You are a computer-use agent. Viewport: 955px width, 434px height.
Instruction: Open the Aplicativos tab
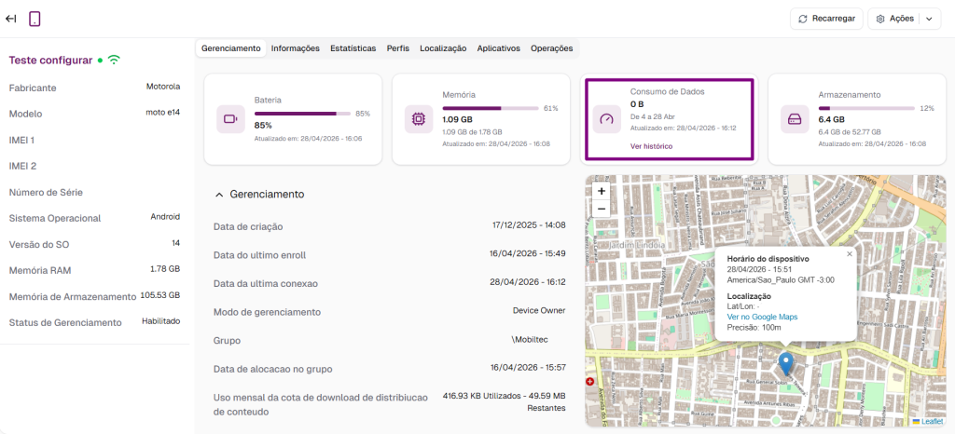(498, 47)
